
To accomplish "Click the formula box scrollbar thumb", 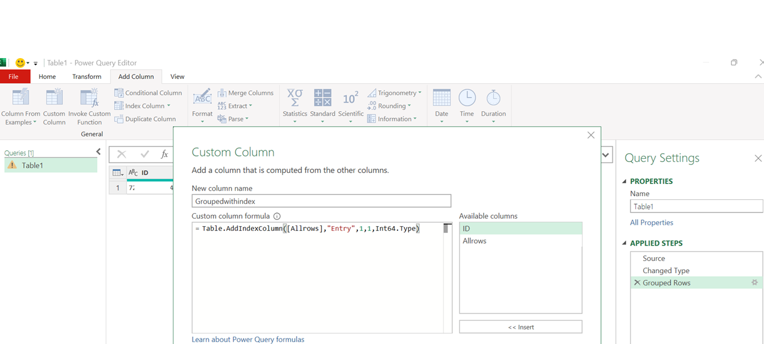I will click(447, 229).
